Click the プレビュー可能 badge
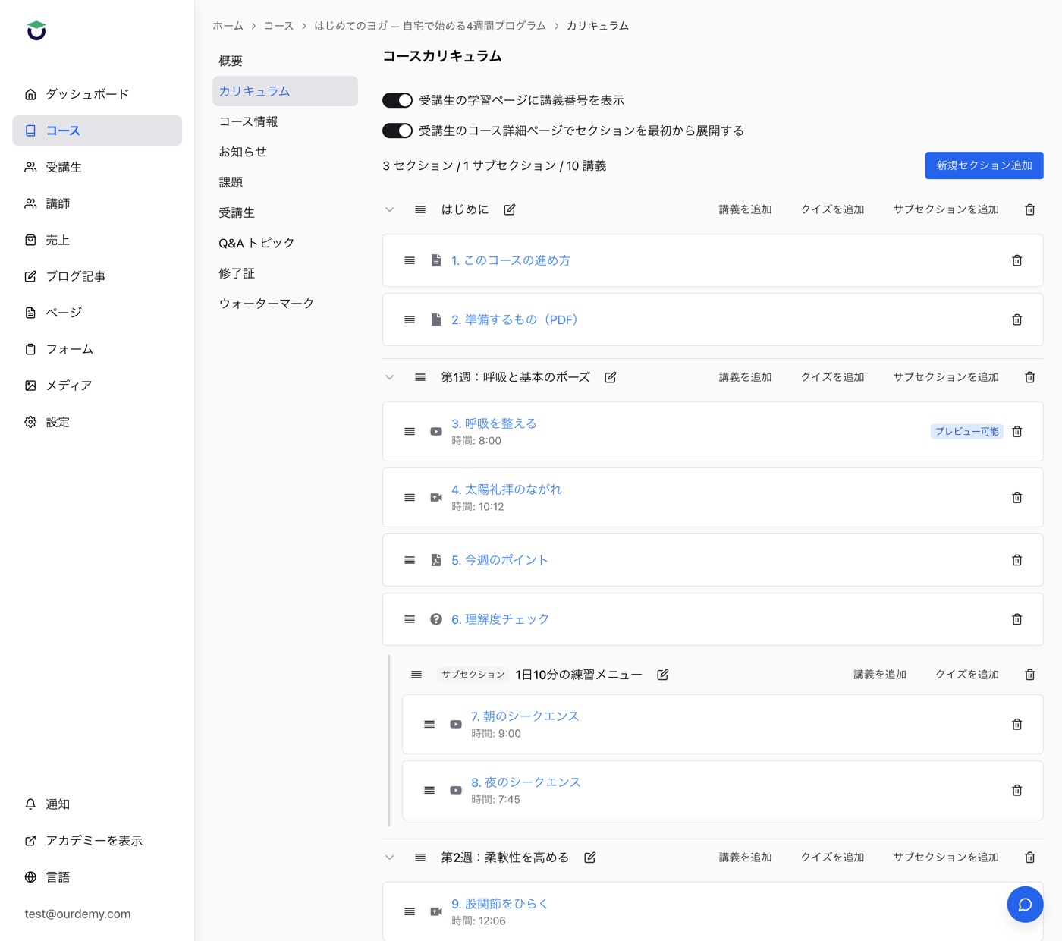This screenshot has width=1062, height=941. pos(967,431)
